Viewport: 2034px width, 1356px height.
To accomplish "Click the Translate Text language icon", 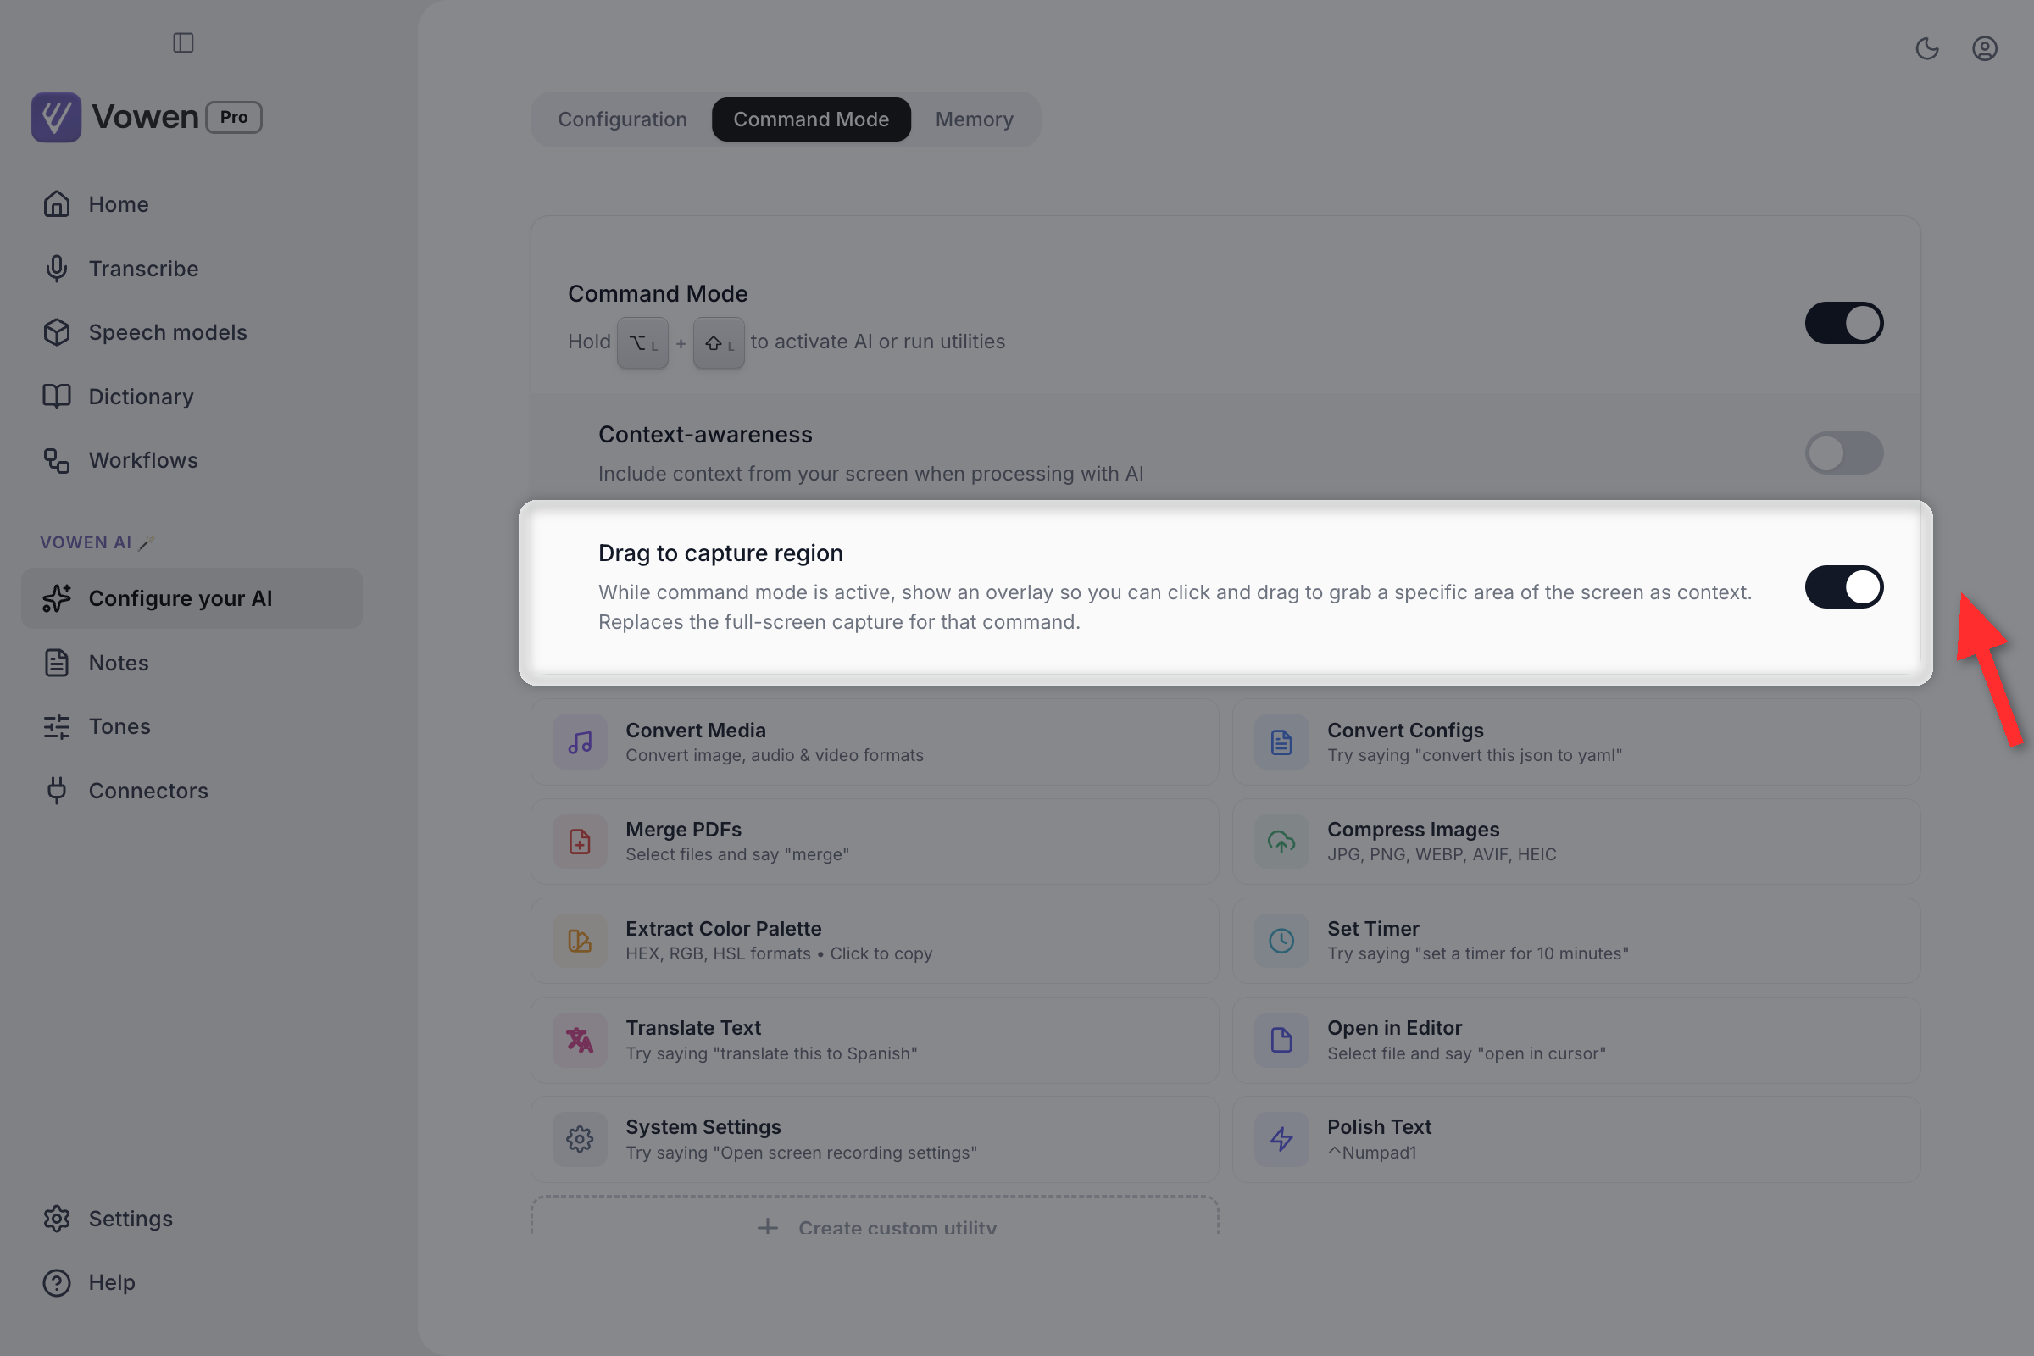I will [580, 1040].
